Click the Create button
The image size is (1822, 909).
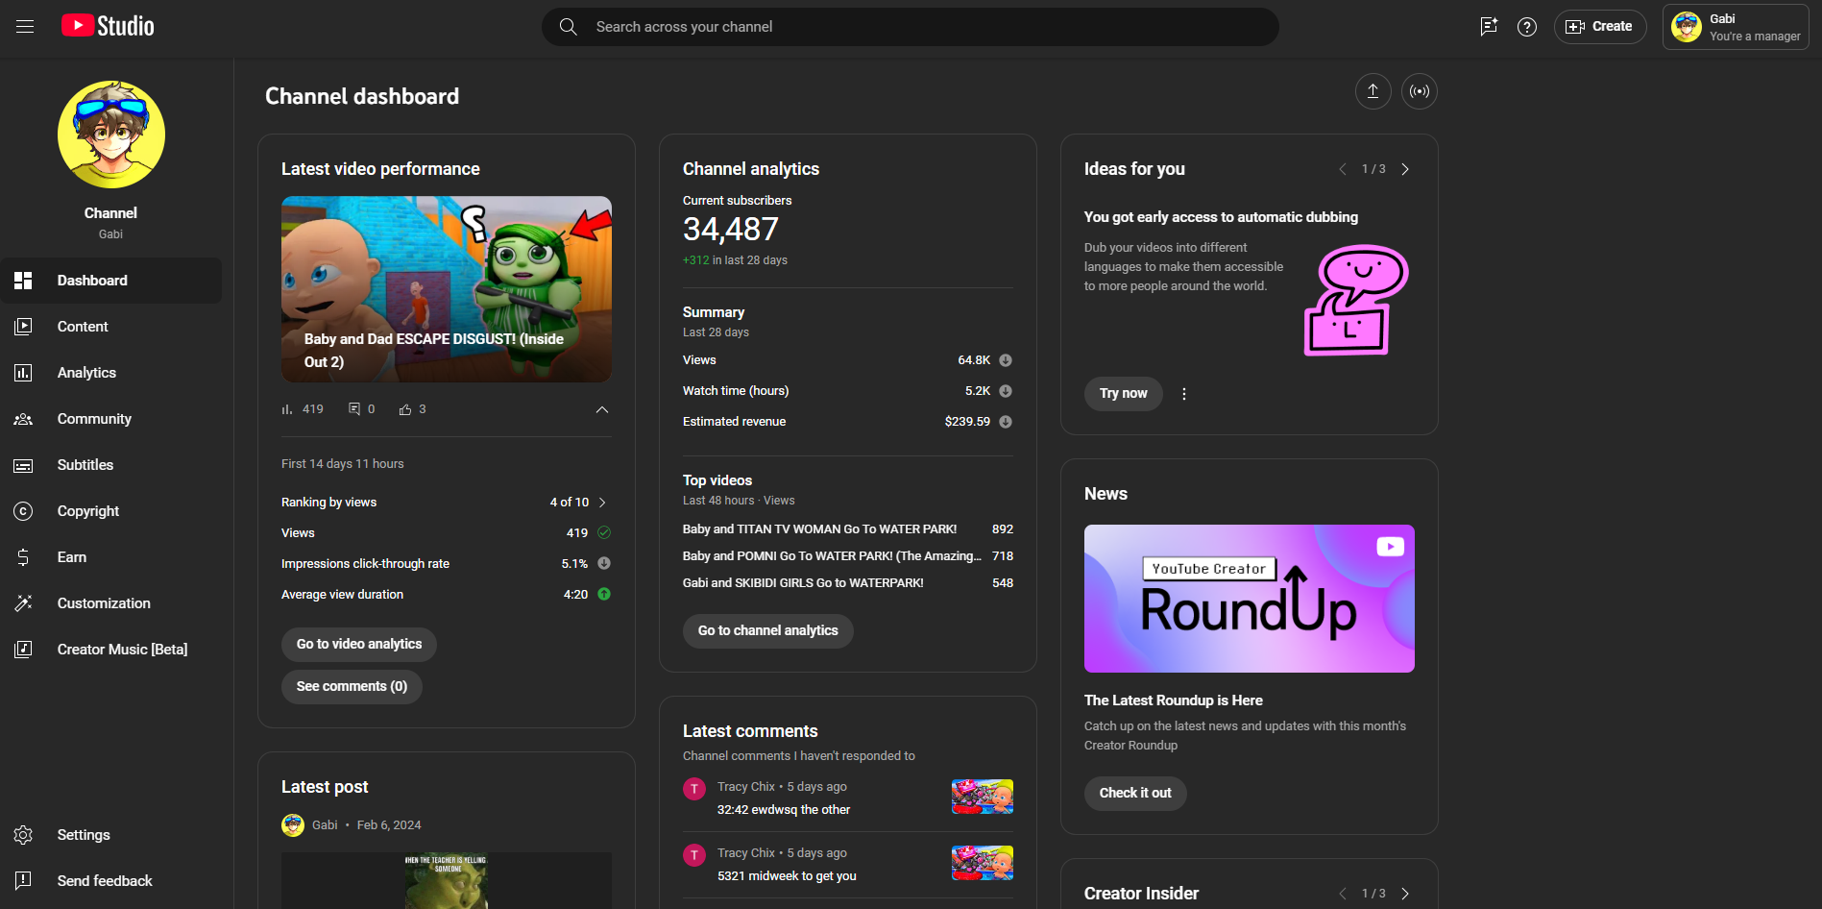tap(1600, 27)
